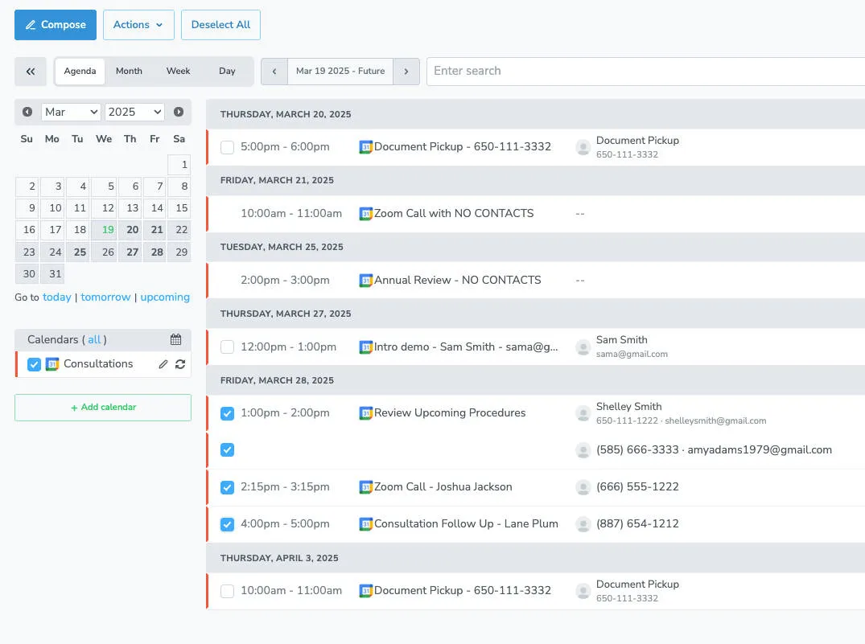Screen dimensions: 865x644
Task: Go back a month in the mini calendar
Action: point(27,112)
